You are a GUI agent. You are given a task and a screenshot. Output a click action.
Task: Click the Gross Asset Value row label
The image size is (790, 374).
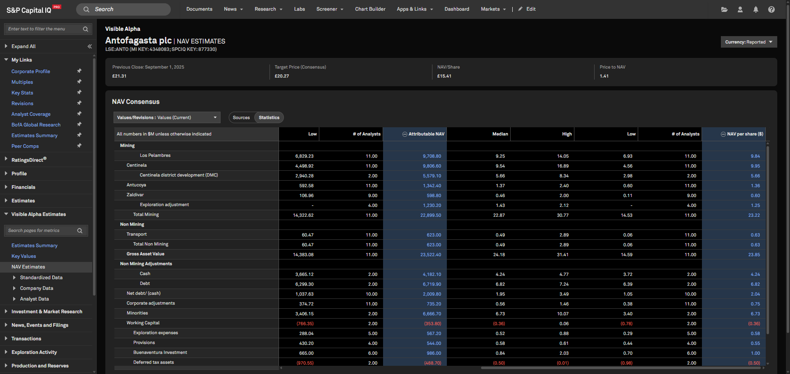[145, 254]
